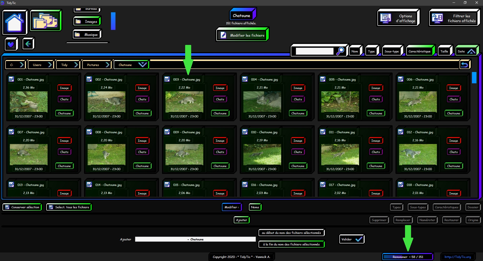
Task: Select the Noms modification mode
Action: [255, 207]
